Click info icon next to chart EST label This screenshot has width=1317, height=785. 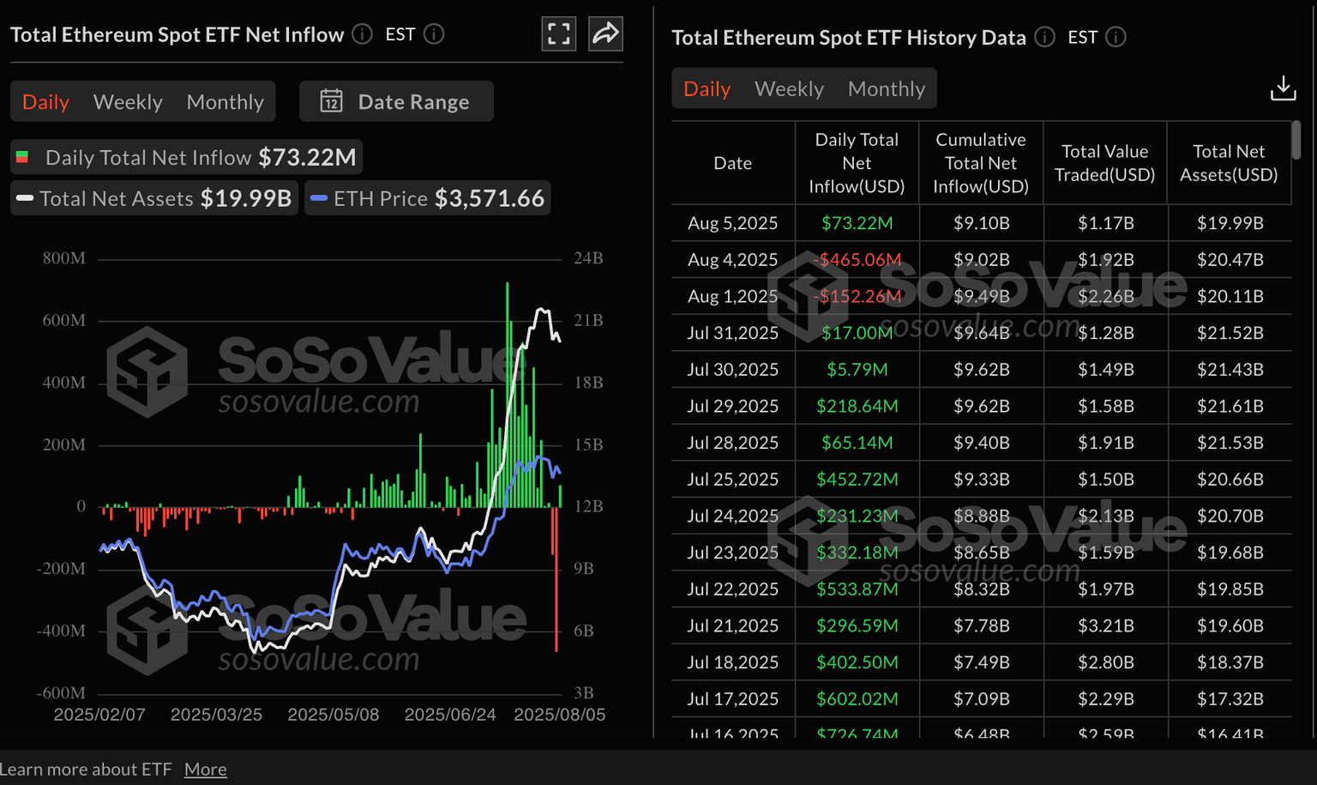[x=434, y=34]
